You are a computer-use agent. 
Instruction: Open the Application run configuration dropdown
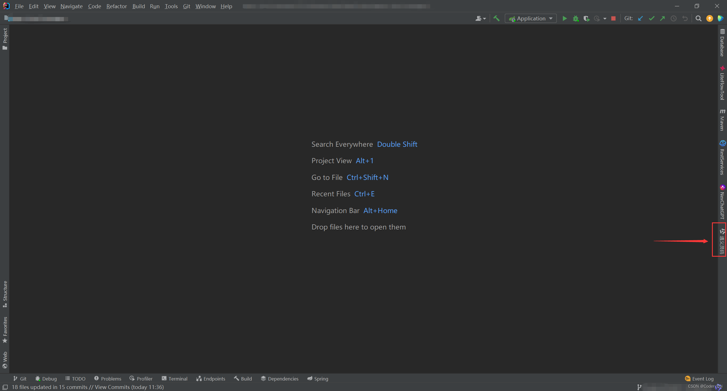530,18
